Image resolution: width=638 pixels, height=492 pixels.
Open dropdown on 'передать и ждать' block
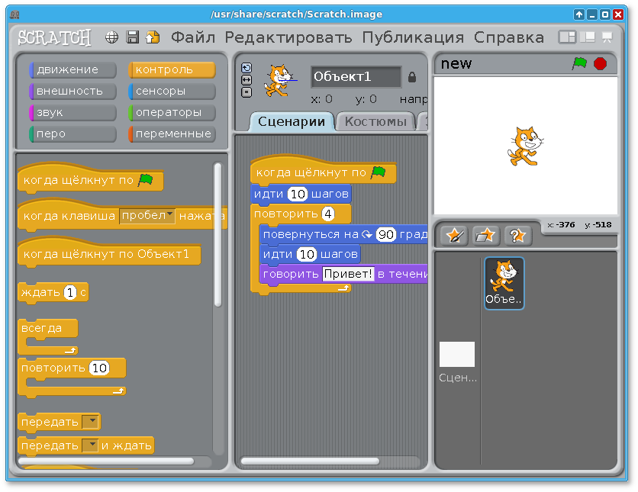[90, 445]
